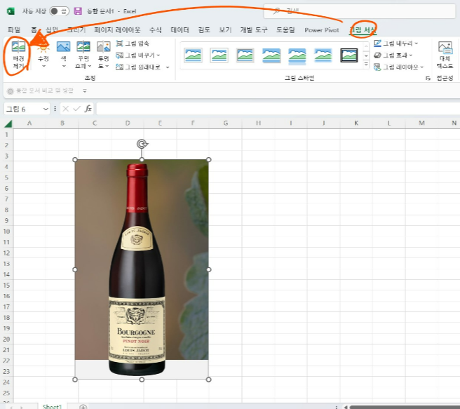Viewport: 460px width, 409px height.
Task: Apply the black double-frame picture style
Action: [349, 55]
